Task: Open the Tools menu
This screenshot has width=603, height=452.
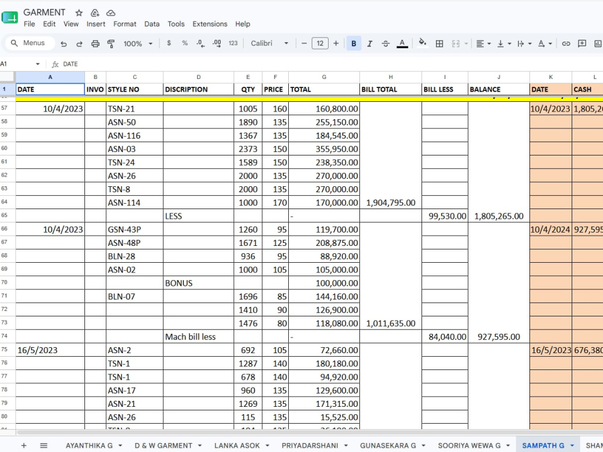Action: [176, 24]
